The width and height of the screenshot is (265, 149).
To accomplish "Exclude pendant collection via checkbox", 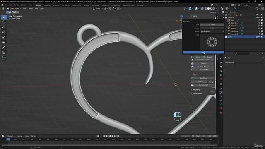I will tap(257, 17).
